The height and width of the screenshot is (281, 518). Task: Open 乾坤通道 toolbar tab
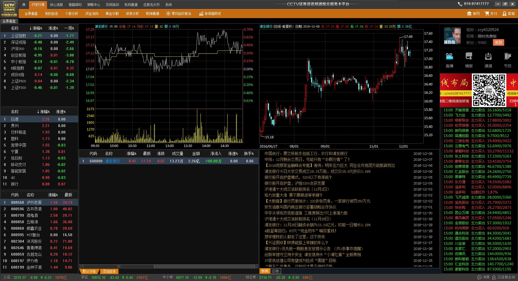152,14
